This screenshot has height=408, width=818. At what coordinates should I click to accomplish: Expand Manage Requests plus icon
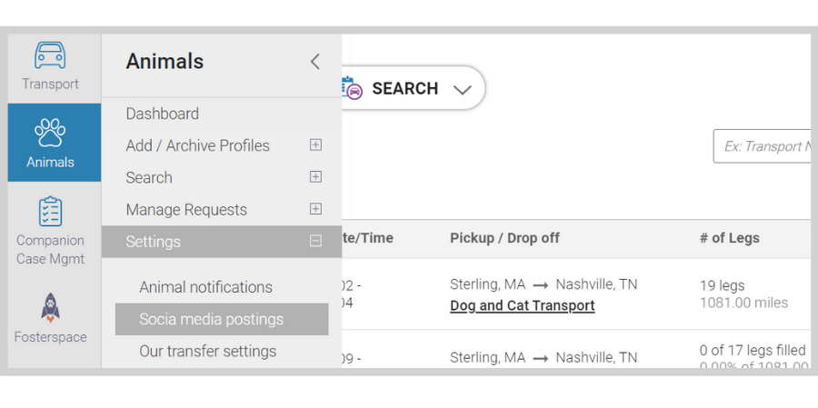(x=315, y=209)
